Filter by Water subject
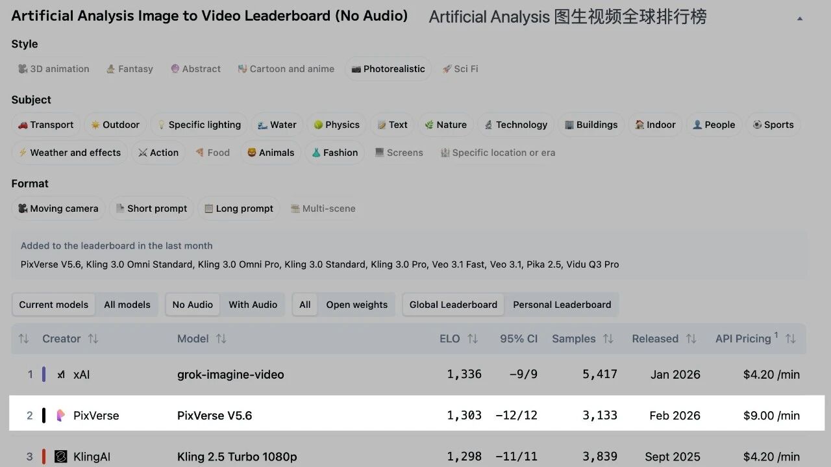 point(277,125)
